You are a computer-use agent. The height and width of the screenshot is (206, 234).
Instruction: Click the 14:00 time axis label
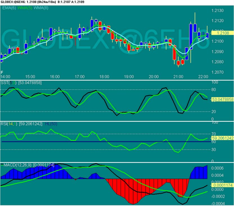[x=5, y=77]
